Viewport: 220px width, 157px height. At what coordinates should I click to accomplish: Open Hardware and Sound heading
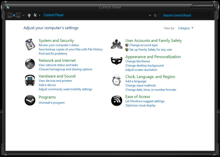(x=57, y=76)
